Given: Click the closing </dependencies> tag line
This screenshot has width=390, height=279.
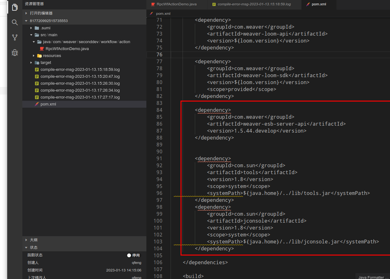Looking at the screenshot, I should 205,262.
